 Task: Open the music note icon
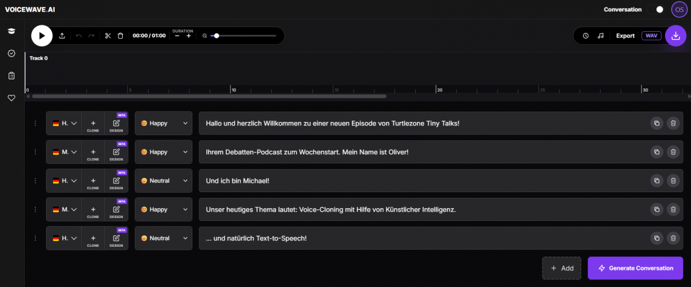pyautogui.click(x=601, y=36)
